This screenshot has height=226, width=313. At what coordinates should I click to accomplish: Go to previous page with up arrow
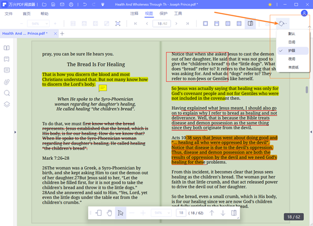click(x=212, y=213)
